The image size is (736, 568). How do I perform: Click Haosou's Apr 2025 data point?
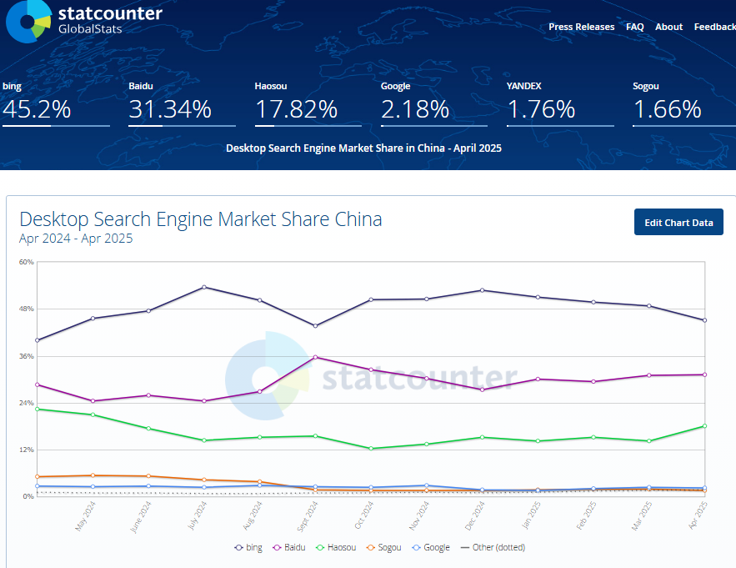pyautogui.click(x=704, y=426)
